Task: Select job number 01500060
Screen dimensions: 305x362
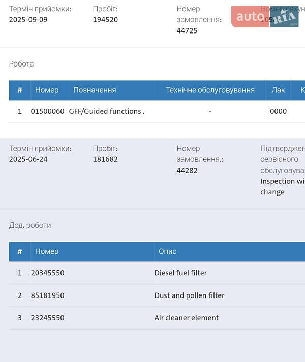Action: 47,111
